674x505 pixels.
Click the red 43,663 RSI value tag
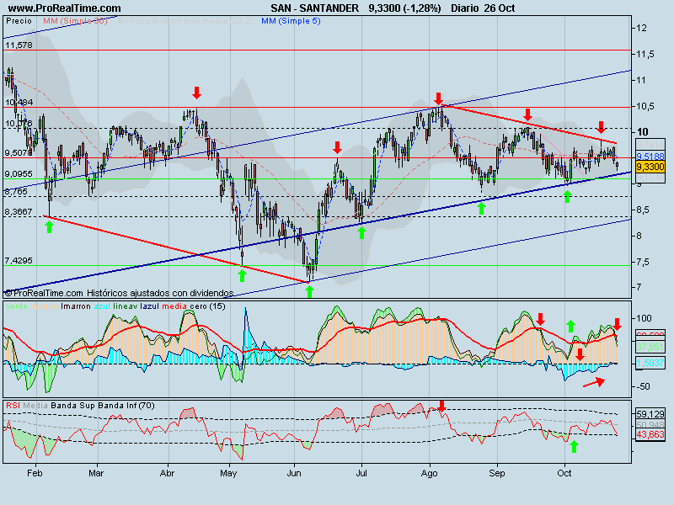650,434
